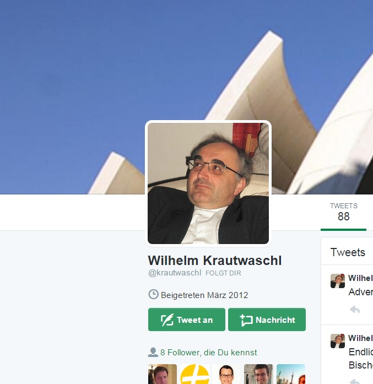
Task: Open Wilhelm Krautwaschl's large profile picture
Action: (208, 183)
